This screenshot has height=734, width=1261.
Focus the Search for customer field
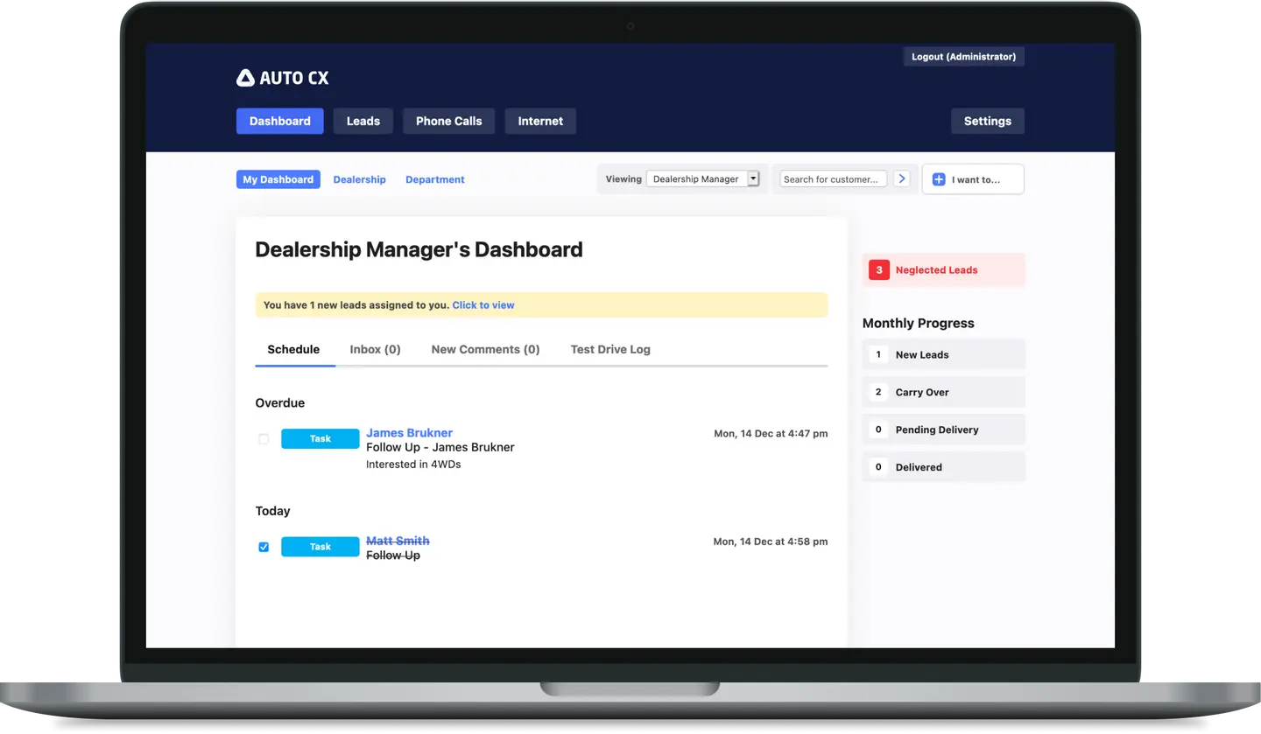coord(833,179)
